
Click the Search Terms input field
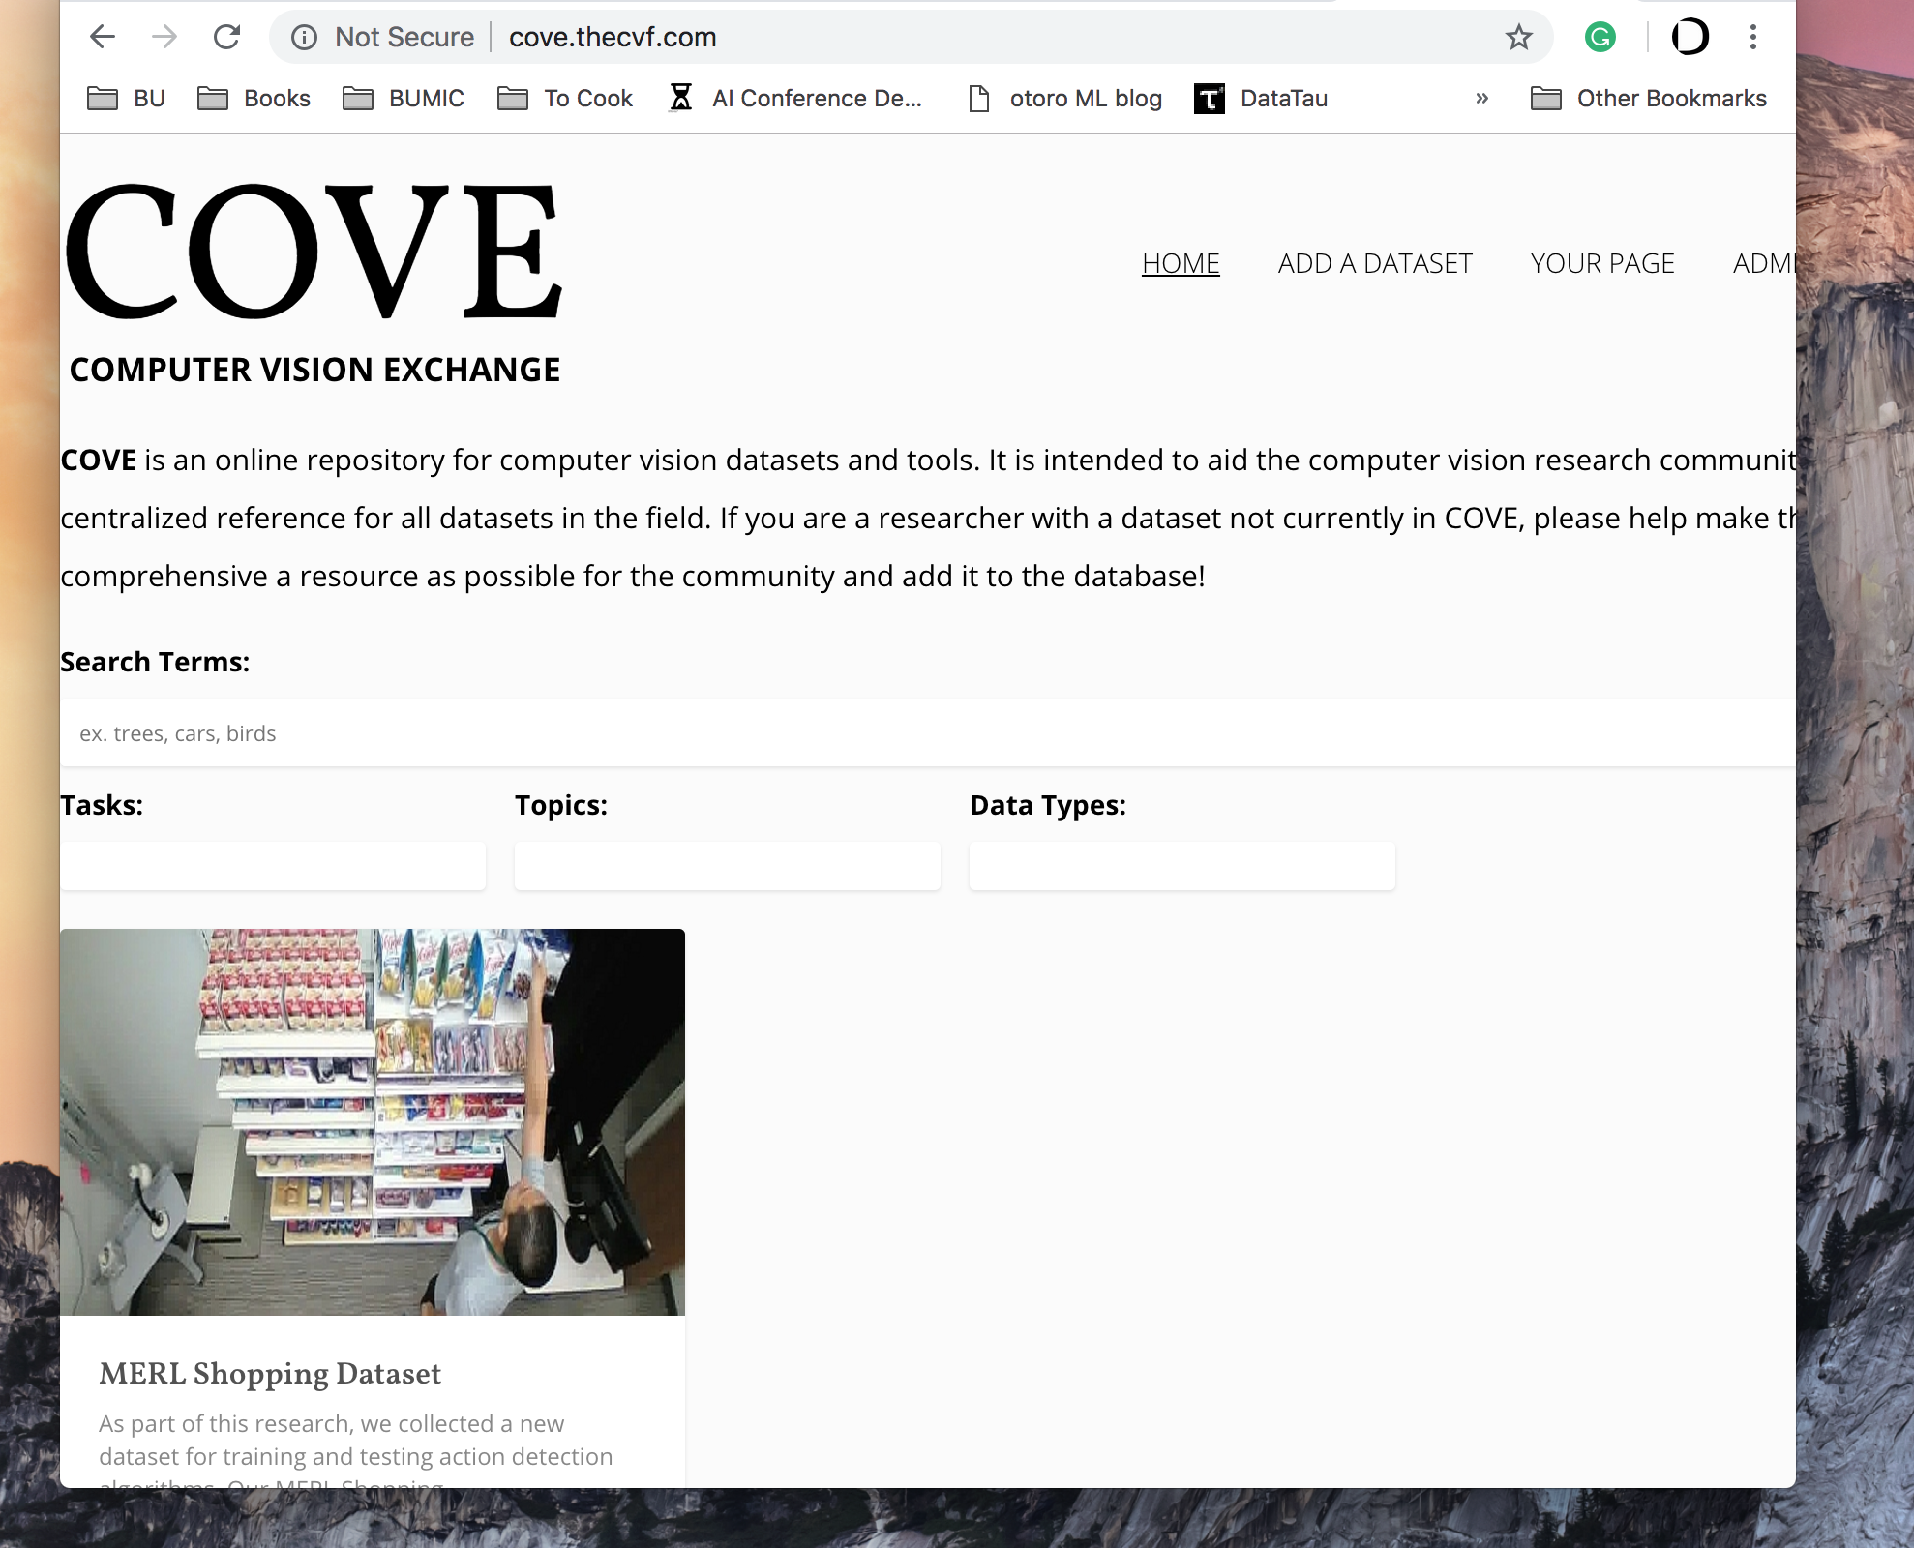(927, 732)
